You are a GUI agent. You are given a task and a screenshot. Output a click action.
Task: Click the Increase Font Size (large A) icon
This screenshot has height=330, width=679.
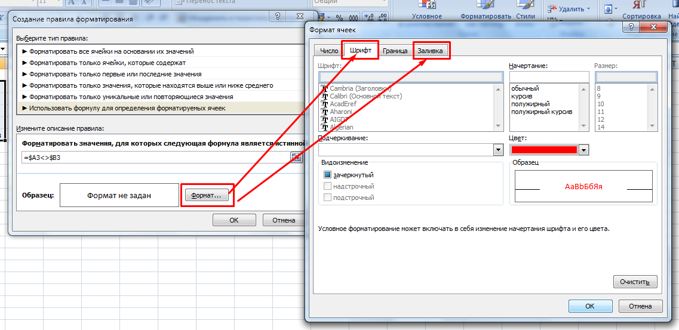[72, 2]
